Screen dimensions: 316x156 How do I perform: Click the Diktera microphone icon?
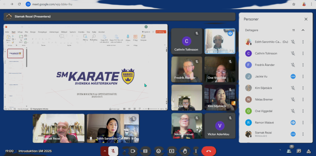tap(128, 37)
